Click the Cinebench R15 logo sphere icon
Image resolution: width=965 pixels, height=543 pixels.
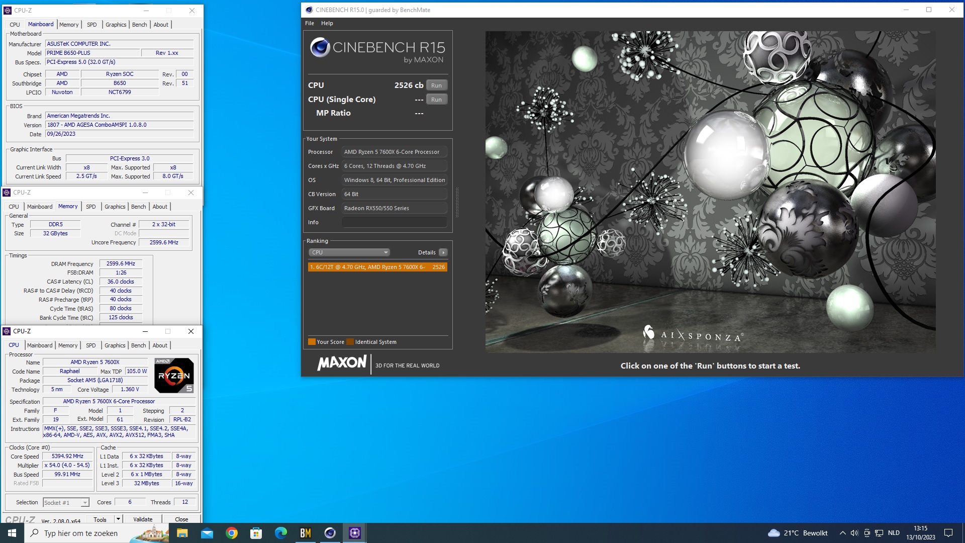[320, 48]
